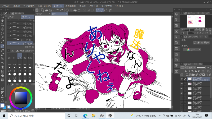
Task: Select the Operation object tool
Action: 2,25
